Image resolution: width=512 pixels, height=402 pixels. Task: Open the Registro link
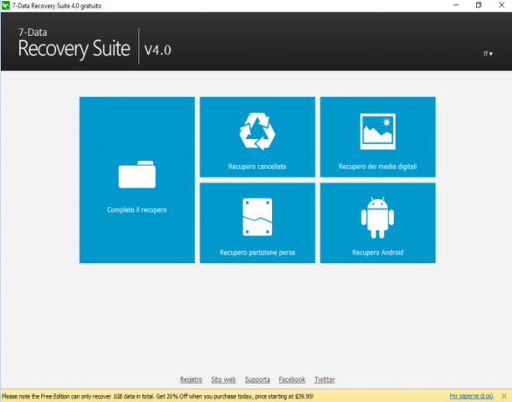click(x=192, y=379)
